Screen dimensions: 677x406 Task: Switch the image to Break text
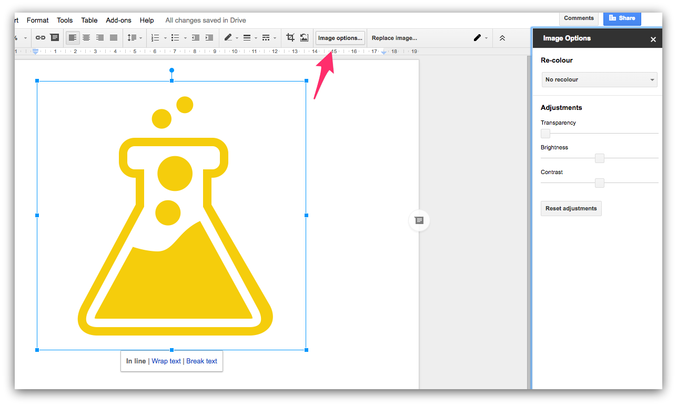(201, 361)
